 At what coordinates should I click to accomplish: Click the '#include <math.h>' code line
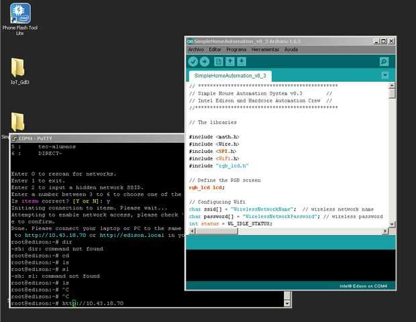[214, 137]
